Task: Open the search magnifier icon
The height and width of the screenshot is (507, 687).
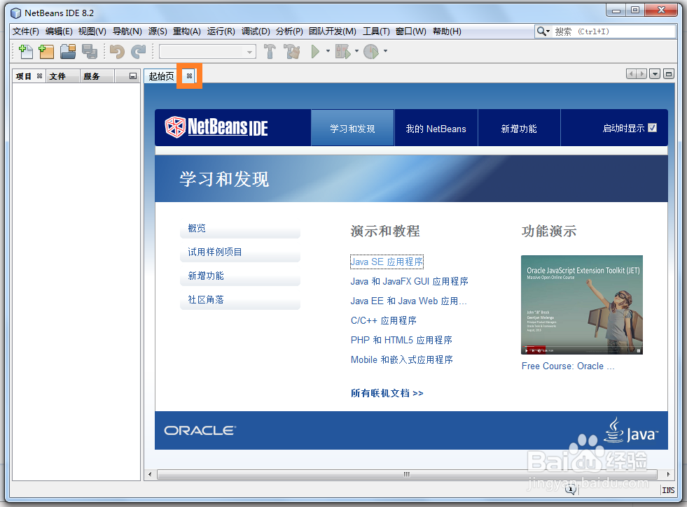Action: 539,31
